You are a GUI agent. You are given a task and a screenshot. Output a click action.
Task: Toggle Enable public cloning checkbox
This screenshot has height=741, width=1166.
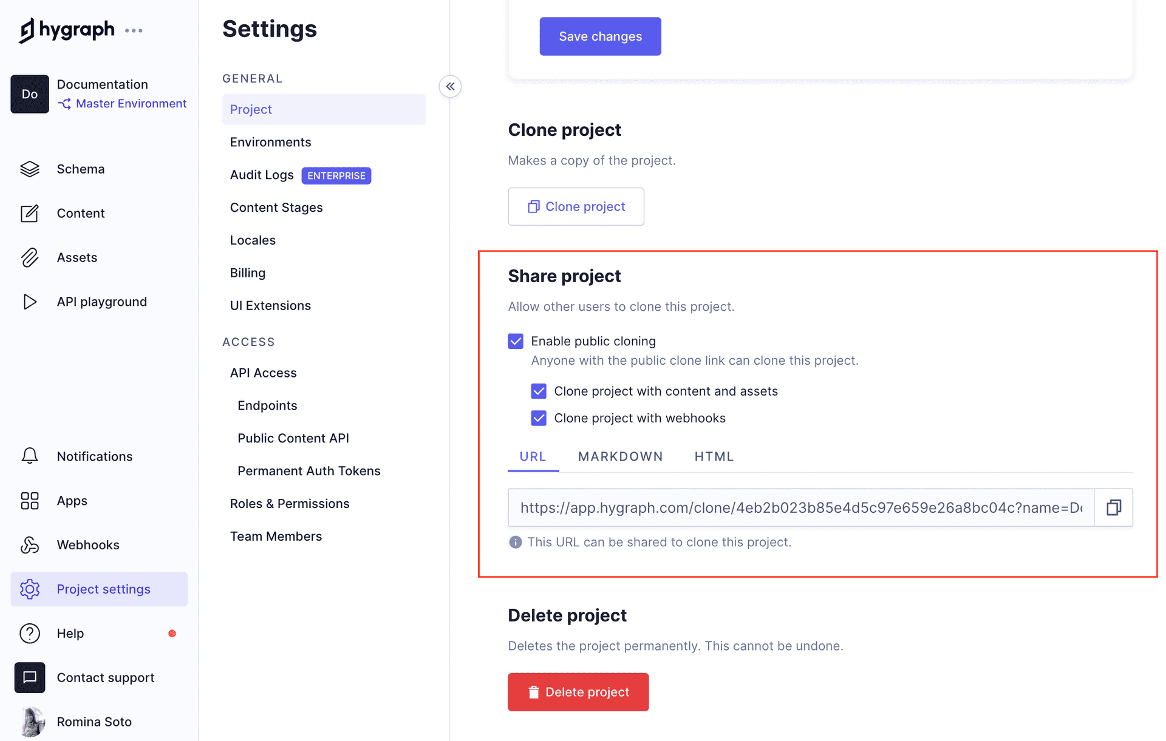point(516,341)
